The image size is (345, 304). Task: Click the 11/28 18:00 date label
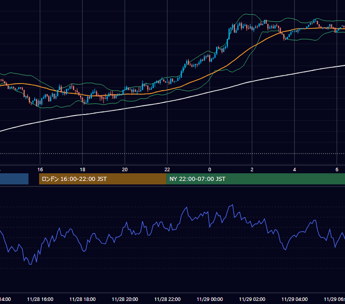click(x=83, y=299)
